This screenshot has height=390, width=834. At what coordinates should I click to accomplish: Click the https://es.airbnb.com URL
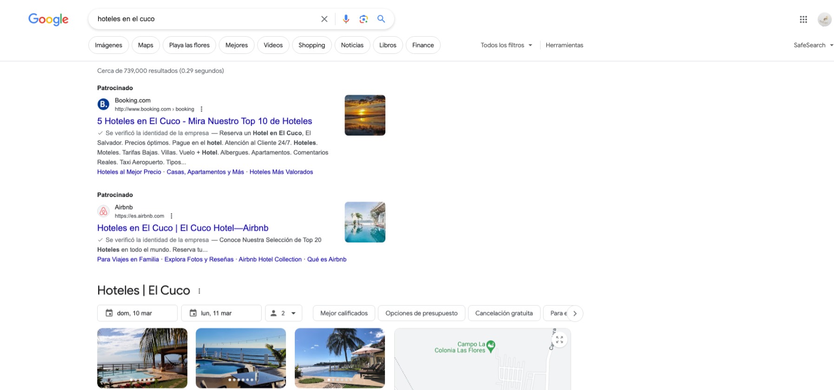139,216
